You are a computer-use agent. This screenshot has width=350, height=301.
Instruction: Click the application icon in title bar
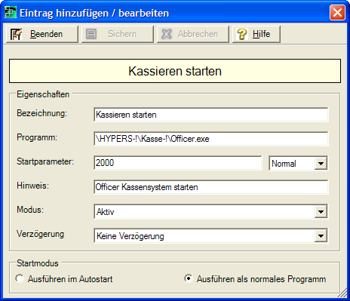(x=11, y=13)
